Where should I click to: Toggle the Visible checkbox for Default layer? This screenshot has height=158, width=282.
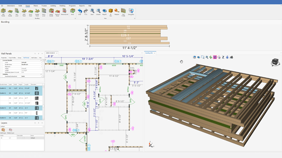(10, 138)
